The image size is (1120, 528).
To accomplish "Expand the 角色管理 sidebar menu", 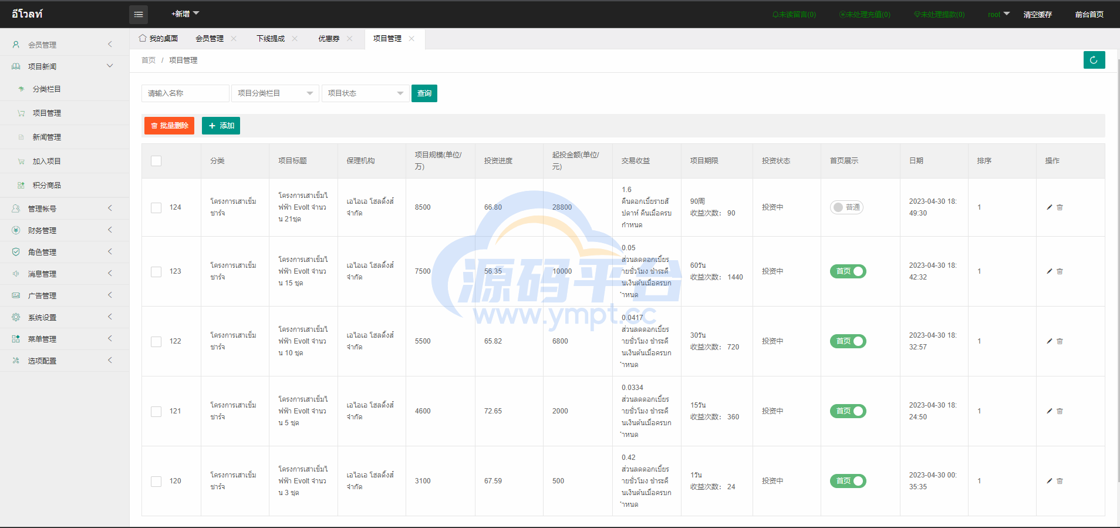I will (65, 252).
